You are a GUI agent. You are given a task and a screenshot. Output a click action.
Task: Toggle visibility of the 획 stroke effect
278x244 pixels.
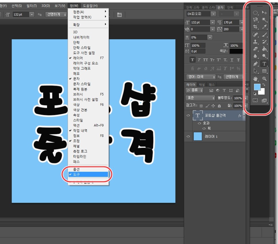coord(204,128)
